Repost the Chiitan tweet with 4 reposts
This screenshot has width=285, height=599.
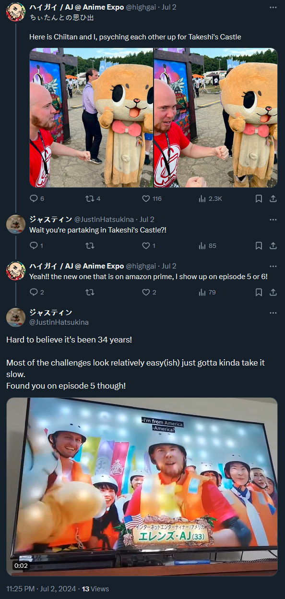(93, 198)
